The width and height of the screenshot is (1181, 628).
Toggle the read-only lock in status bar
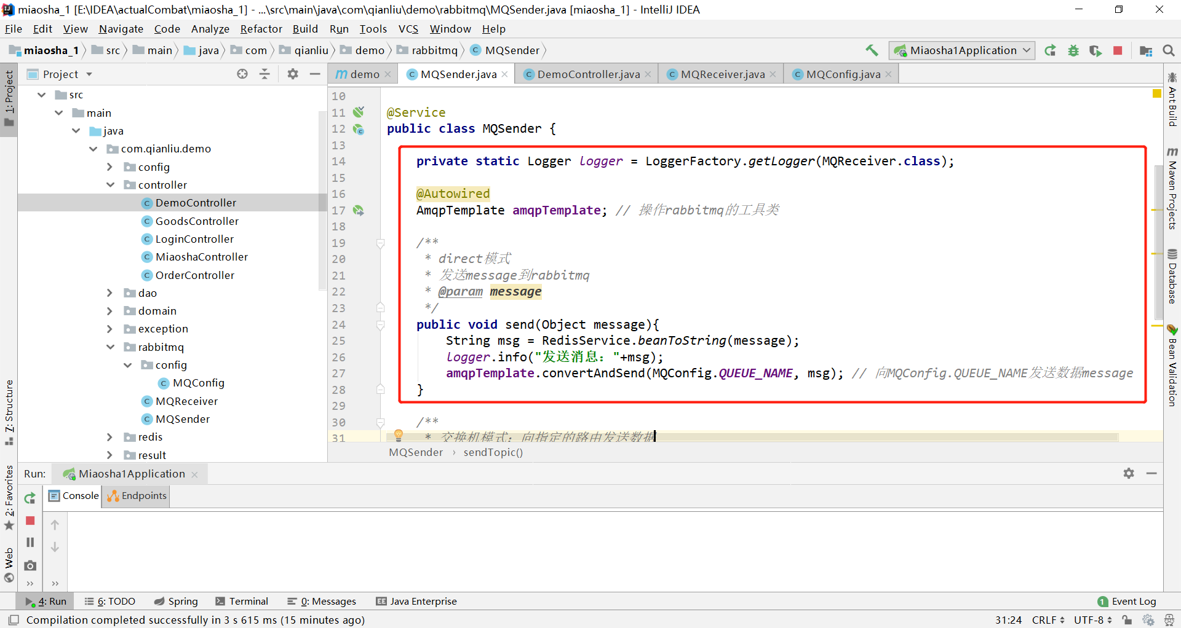(1127, 620)
